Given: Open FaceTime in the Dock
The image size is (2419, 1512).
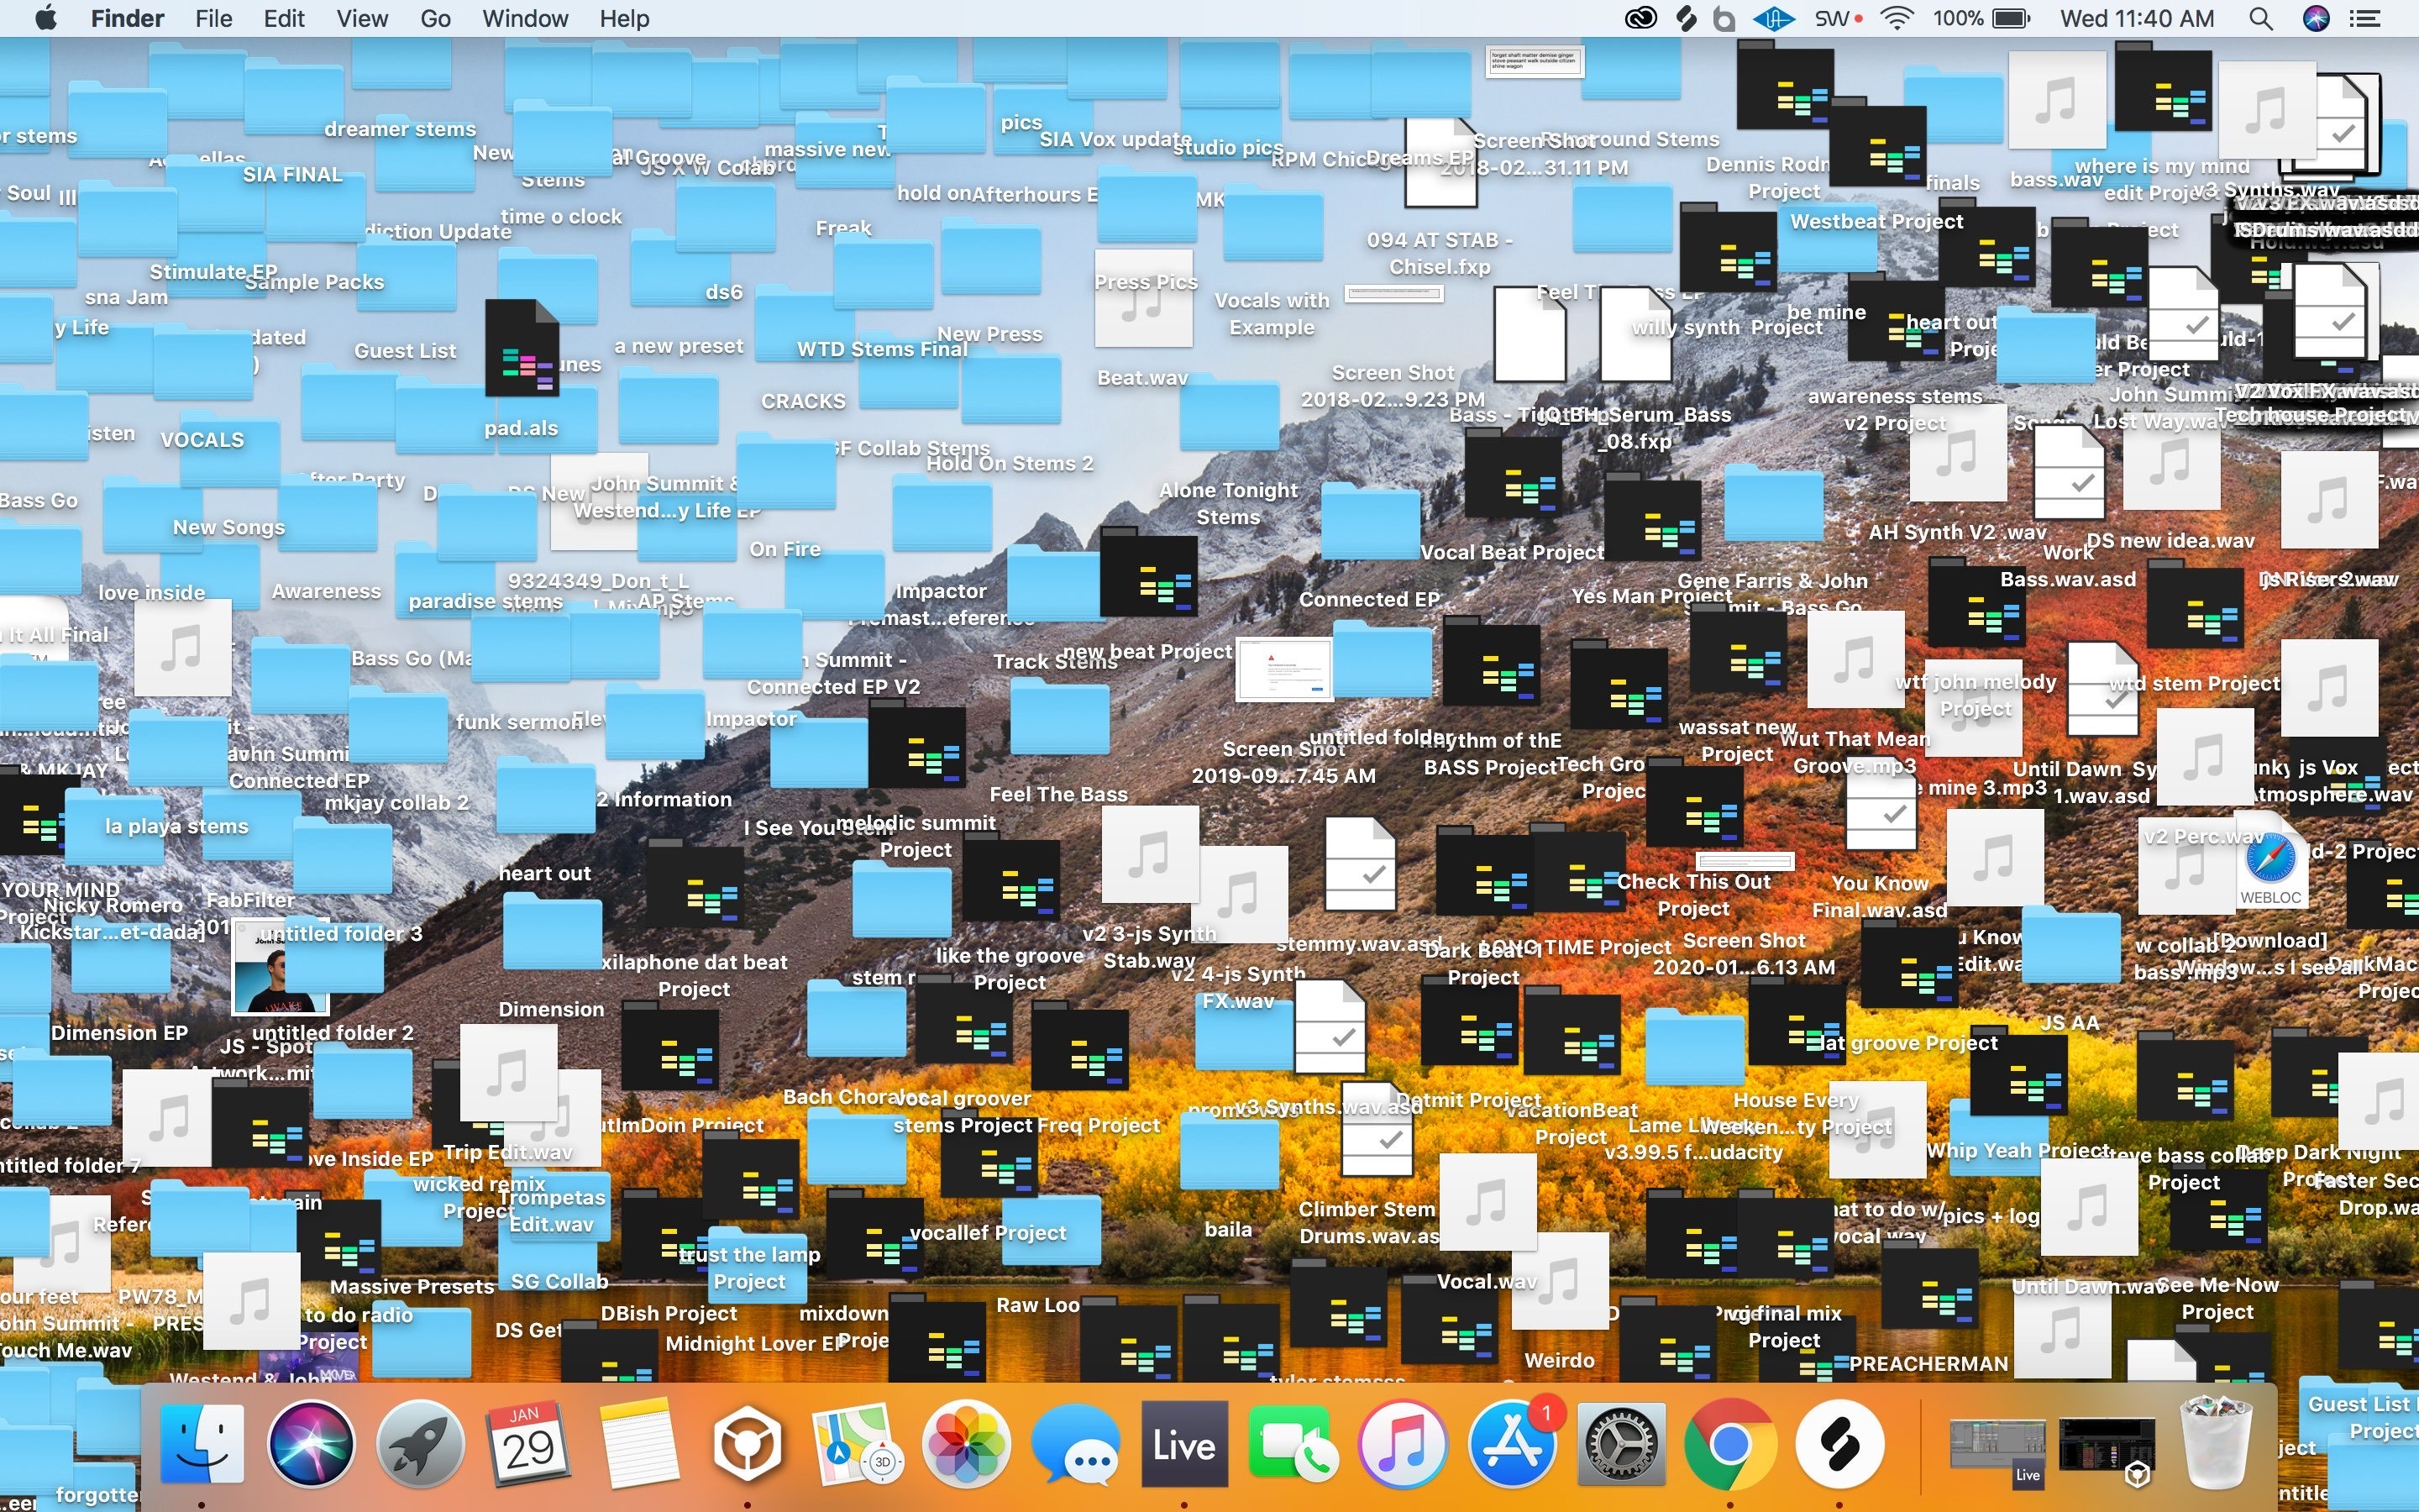Looking at the screenshot, I should (1293, 1444).
